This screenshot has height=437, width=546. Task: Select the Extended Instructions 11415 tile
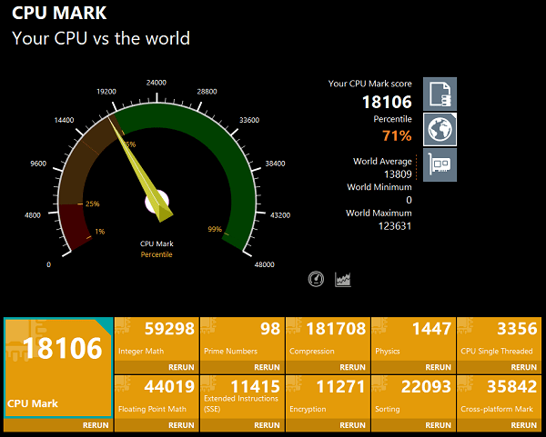[242, 397]
